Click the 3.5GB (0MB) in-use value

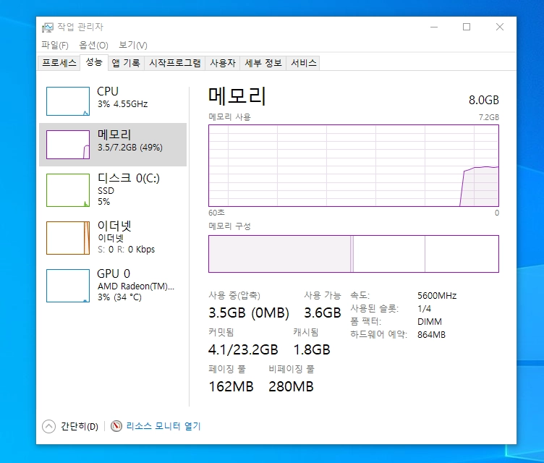[x=249, y=313]
